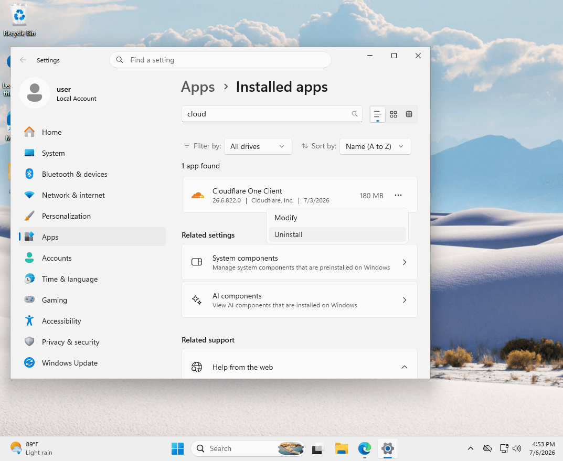Viewport: 563px width, 461px height.
Task: Click the Personalization paintbrush icon
Action: [x=29, y=216]
